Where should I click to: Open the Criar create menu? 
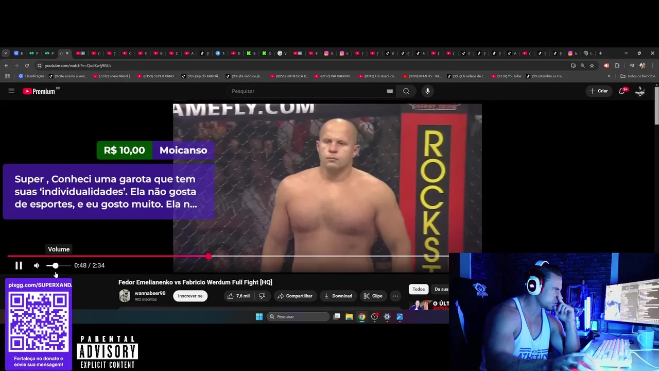[599, 91]
